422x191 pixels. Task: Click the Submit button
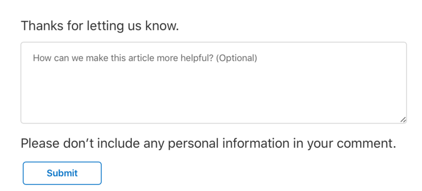62,173
